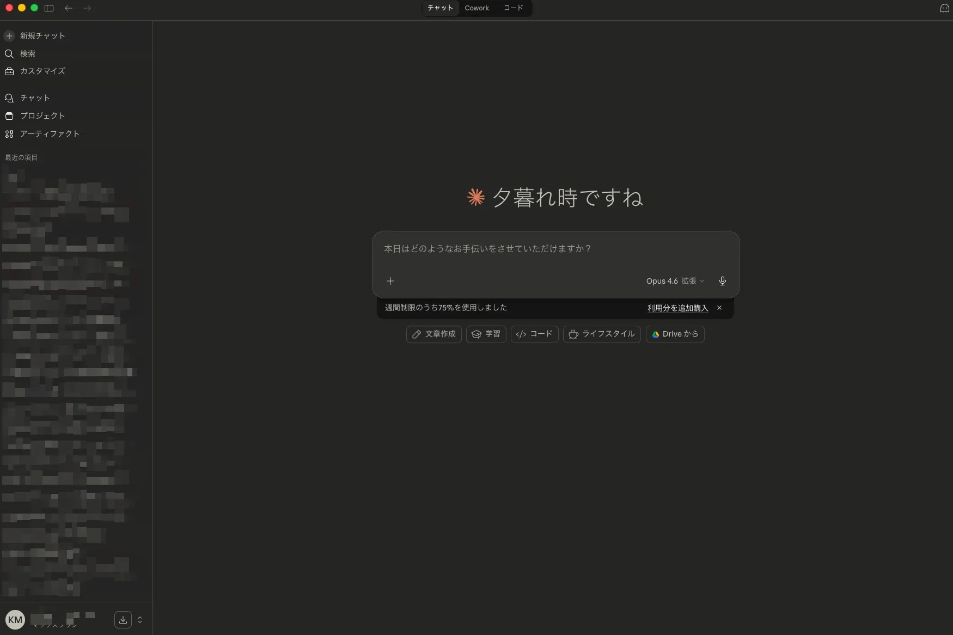Open アーティファクト in sidebar
This screenshot has height=635, width=953.
tap(42, 134)
